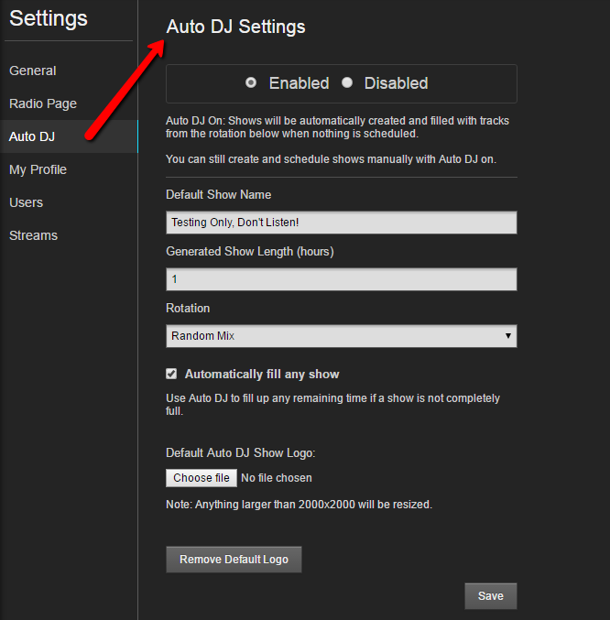The width and height of the screenshot is (610, 620).
Task: Click the Rotation dropdown arrow
Action: point(508,336)
